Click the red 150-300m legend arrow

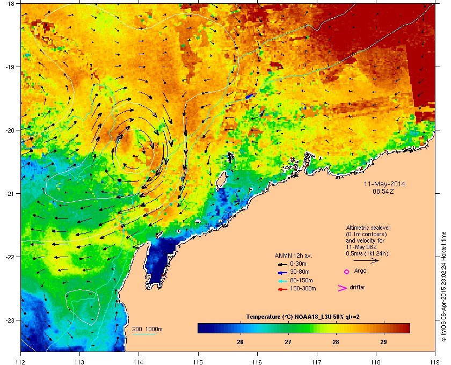[x=282, y=289]
